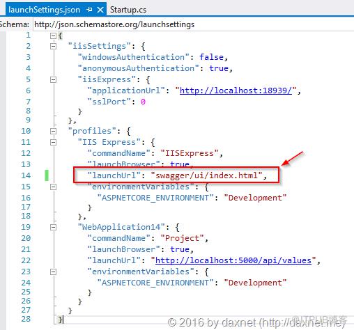Click "Development" value on line 16
Image resolution: width=354 pixels, height=330 pixels.
255,198
